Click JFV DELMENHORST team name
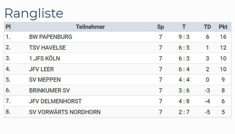The width and height of the screenshot is (235, 134). pos(55,101)
